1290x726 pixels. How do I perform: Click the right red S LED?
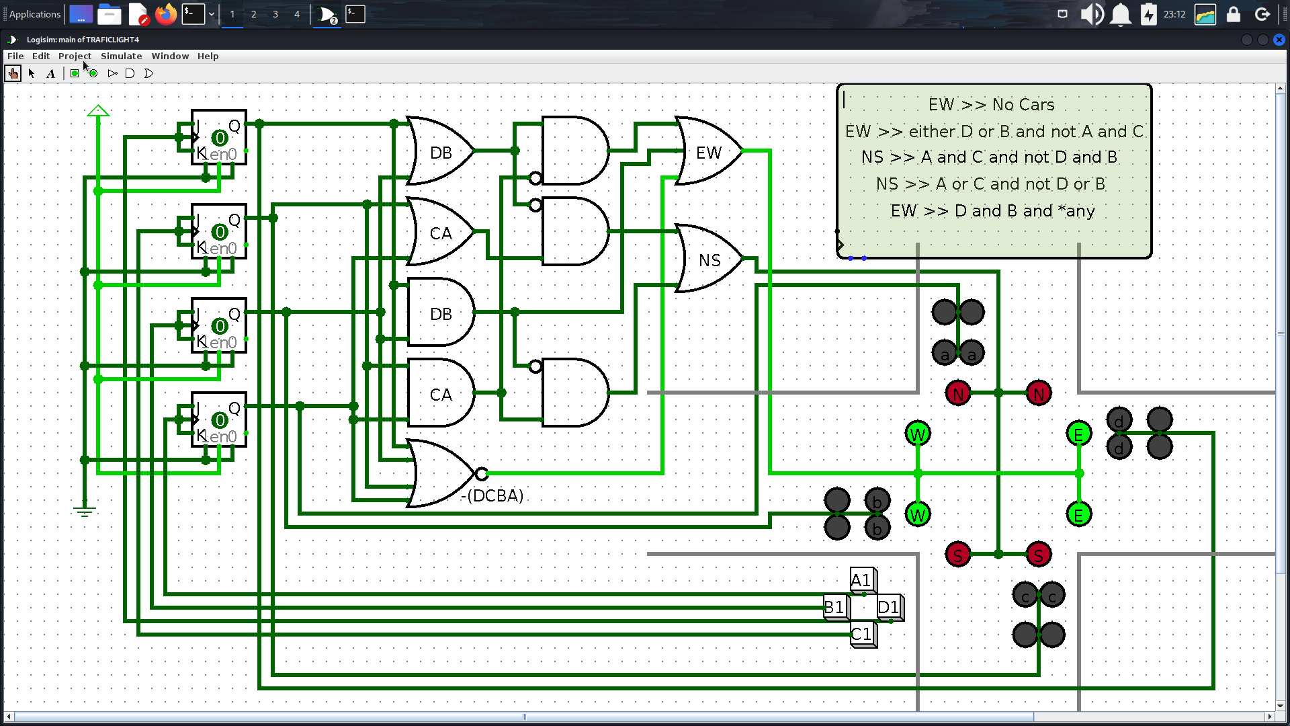click(1039, 555)
